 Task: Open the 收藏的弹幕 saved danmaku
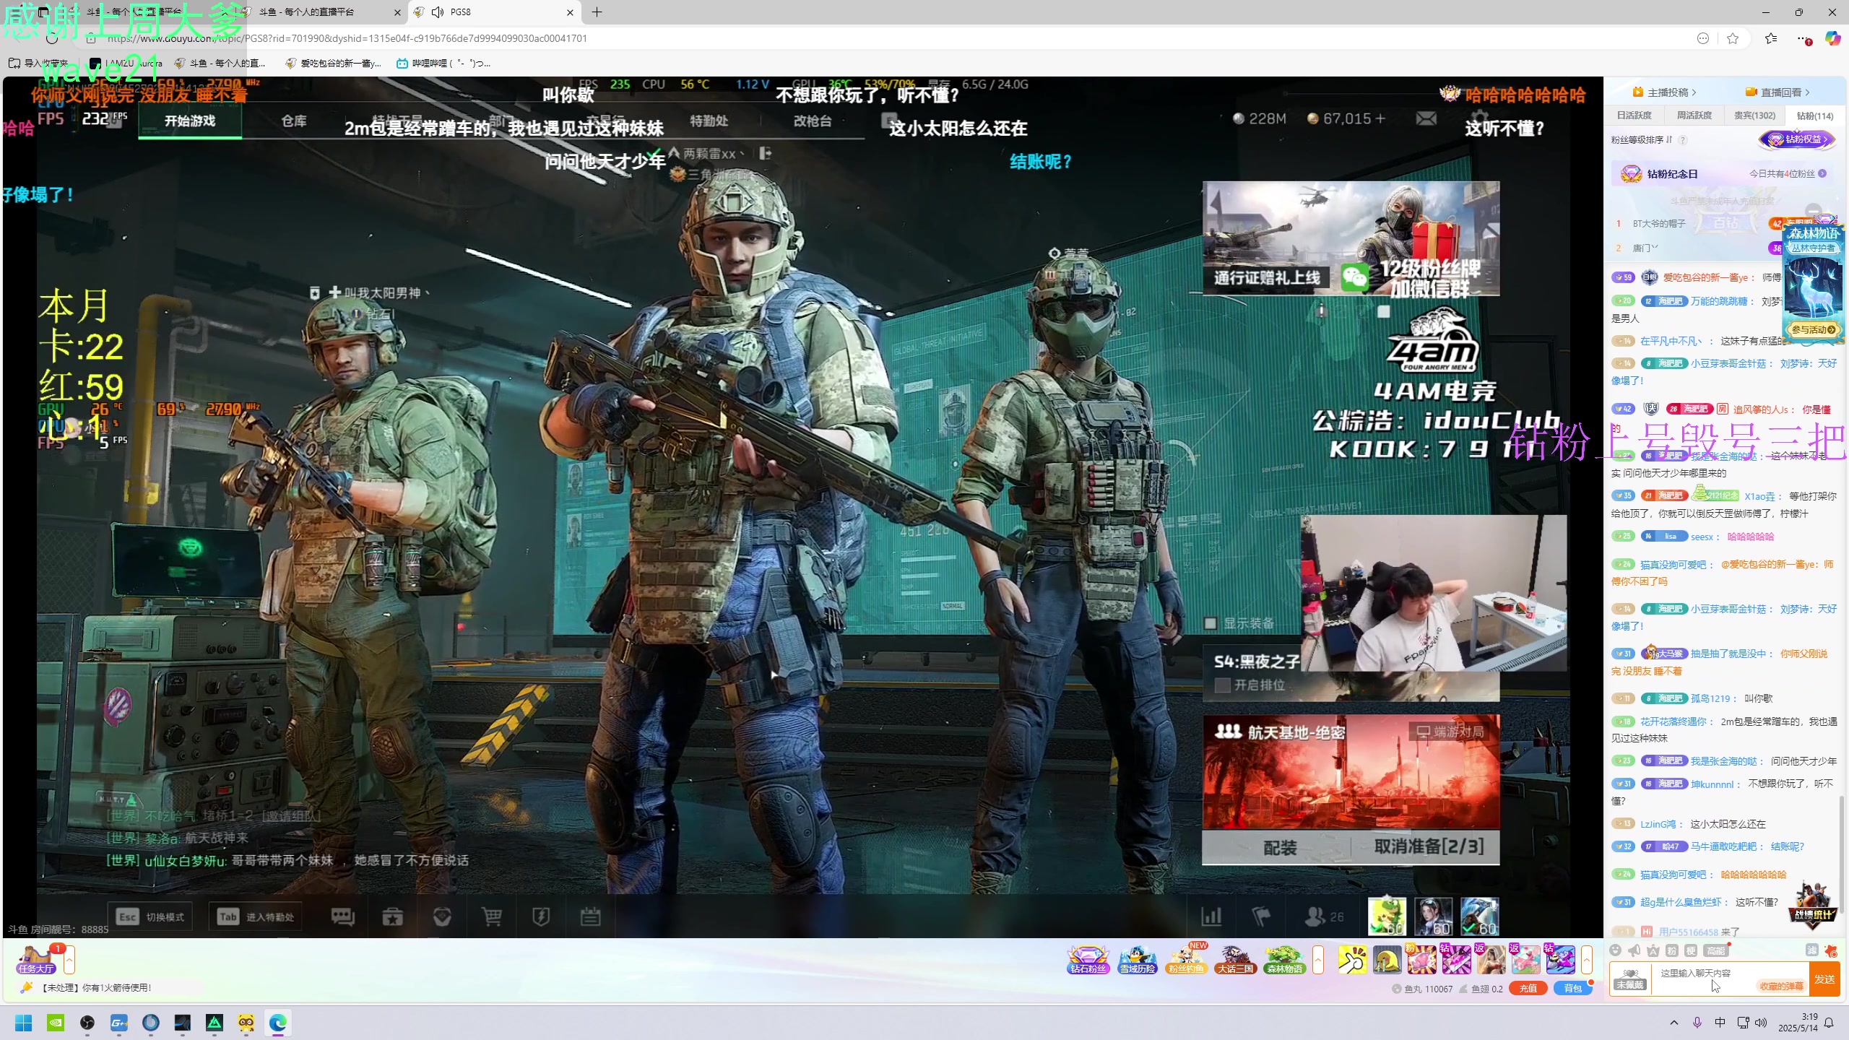(x=1780, y=986)
